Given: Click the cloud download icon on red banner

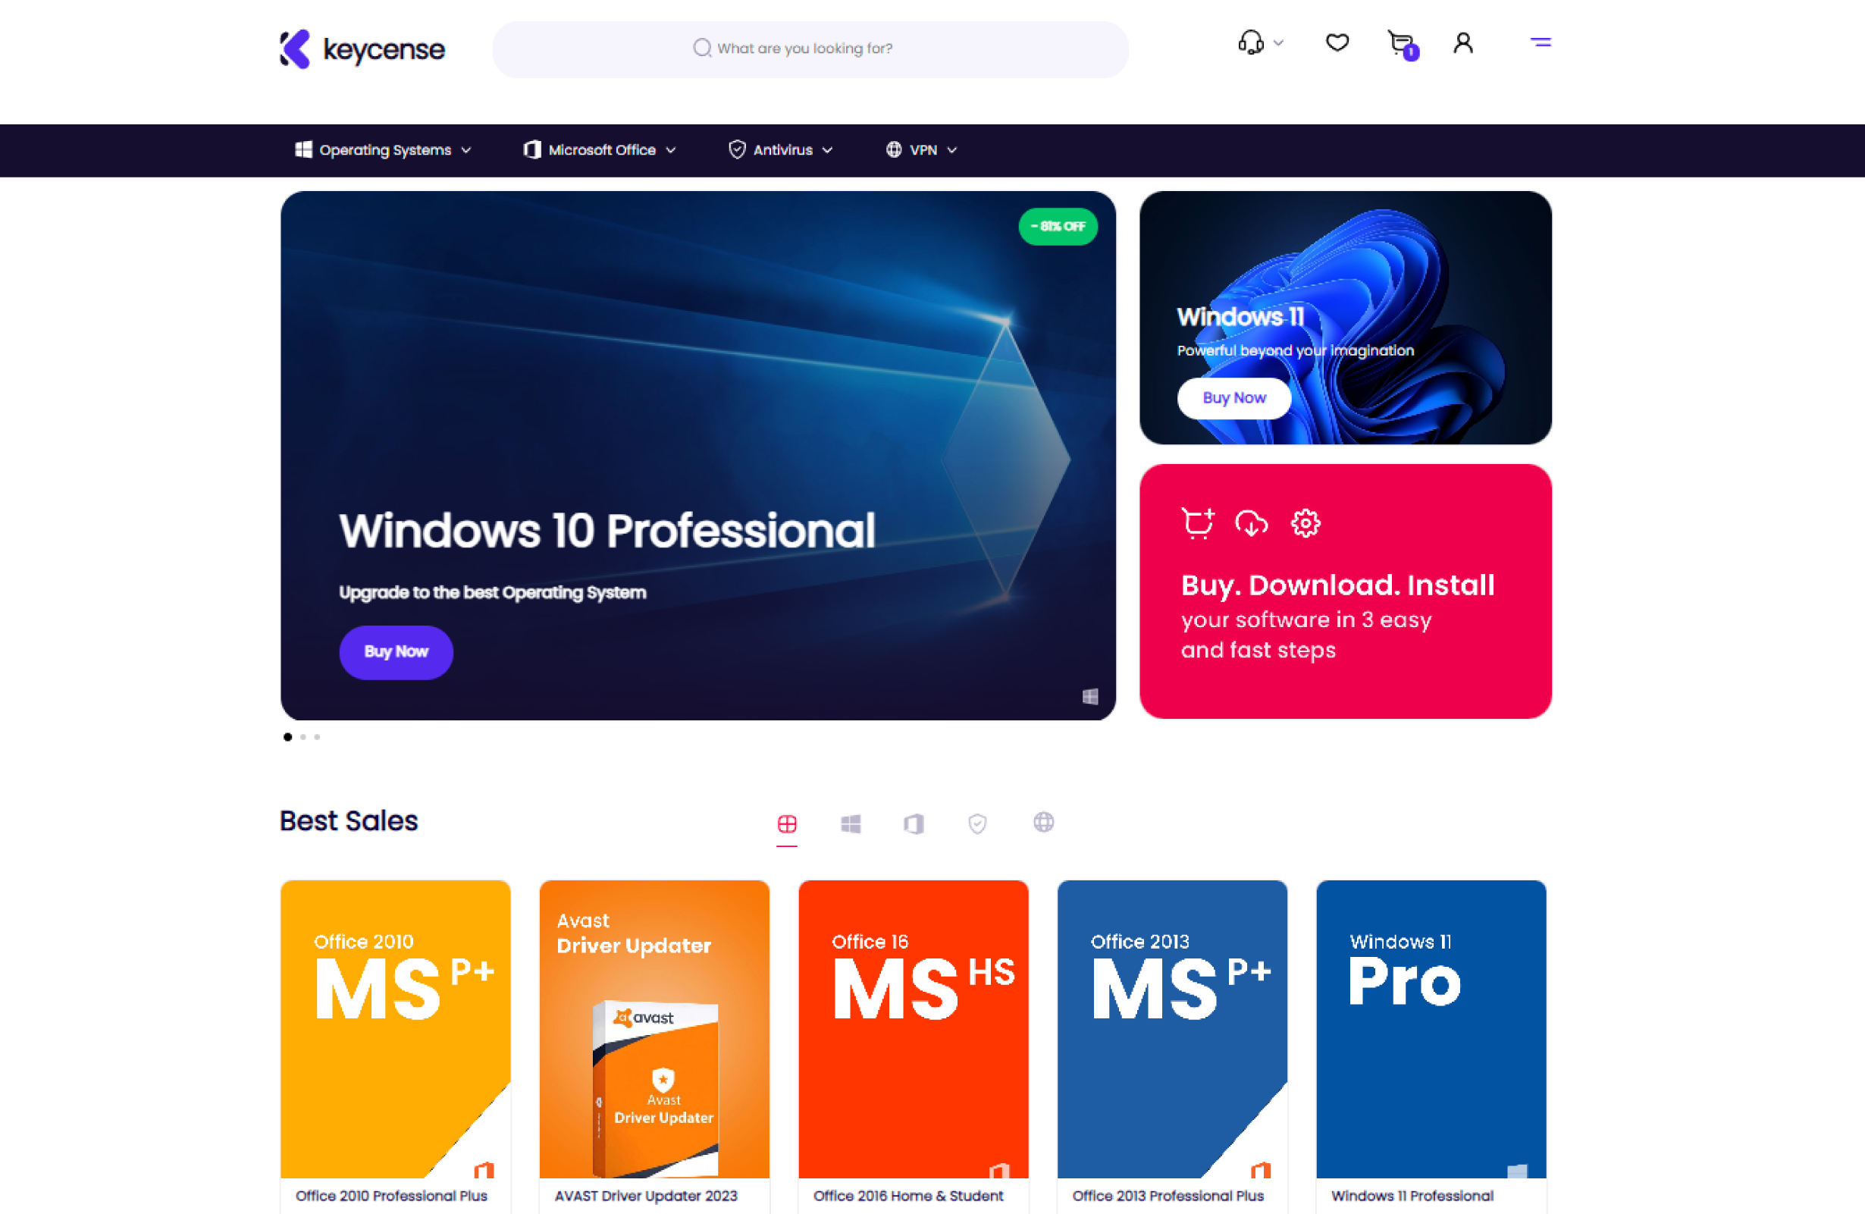Looking at the screenshot, I should 1252,523.
